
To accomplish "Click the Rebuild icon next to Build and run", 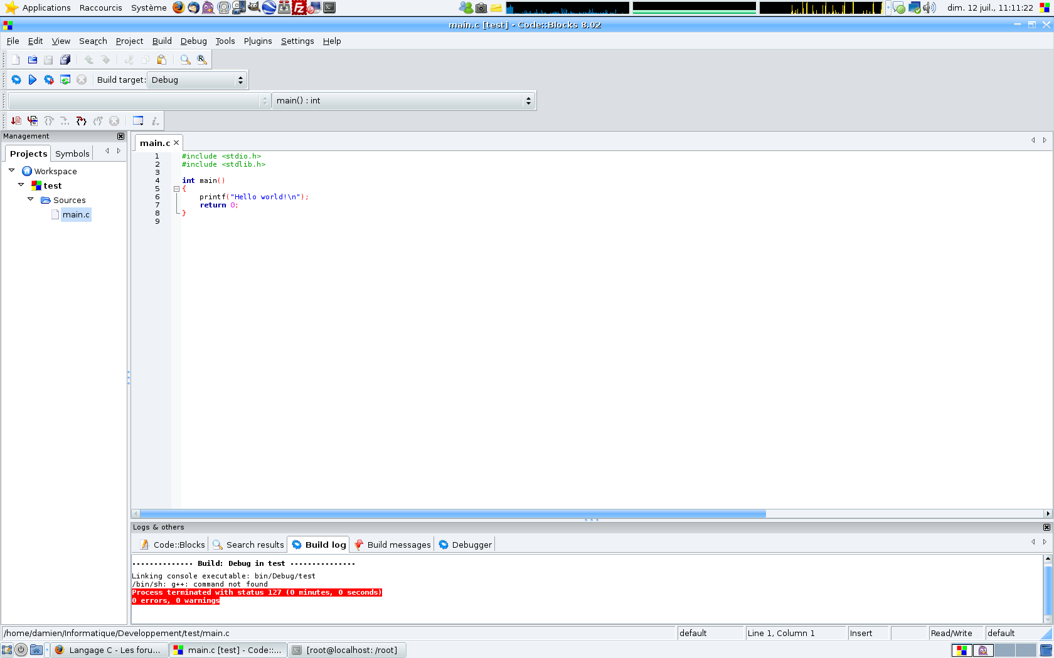I will pyautogui.click(x=65, y=80).
